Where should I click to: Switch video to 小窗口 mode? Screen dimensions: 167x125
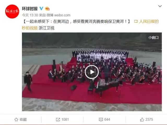153,38
